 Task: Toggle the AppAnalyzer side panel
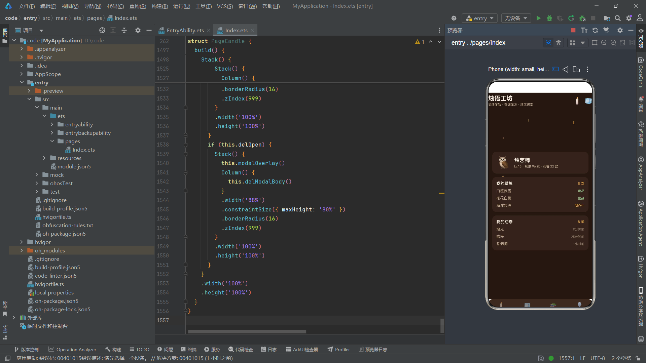(641, 173)
